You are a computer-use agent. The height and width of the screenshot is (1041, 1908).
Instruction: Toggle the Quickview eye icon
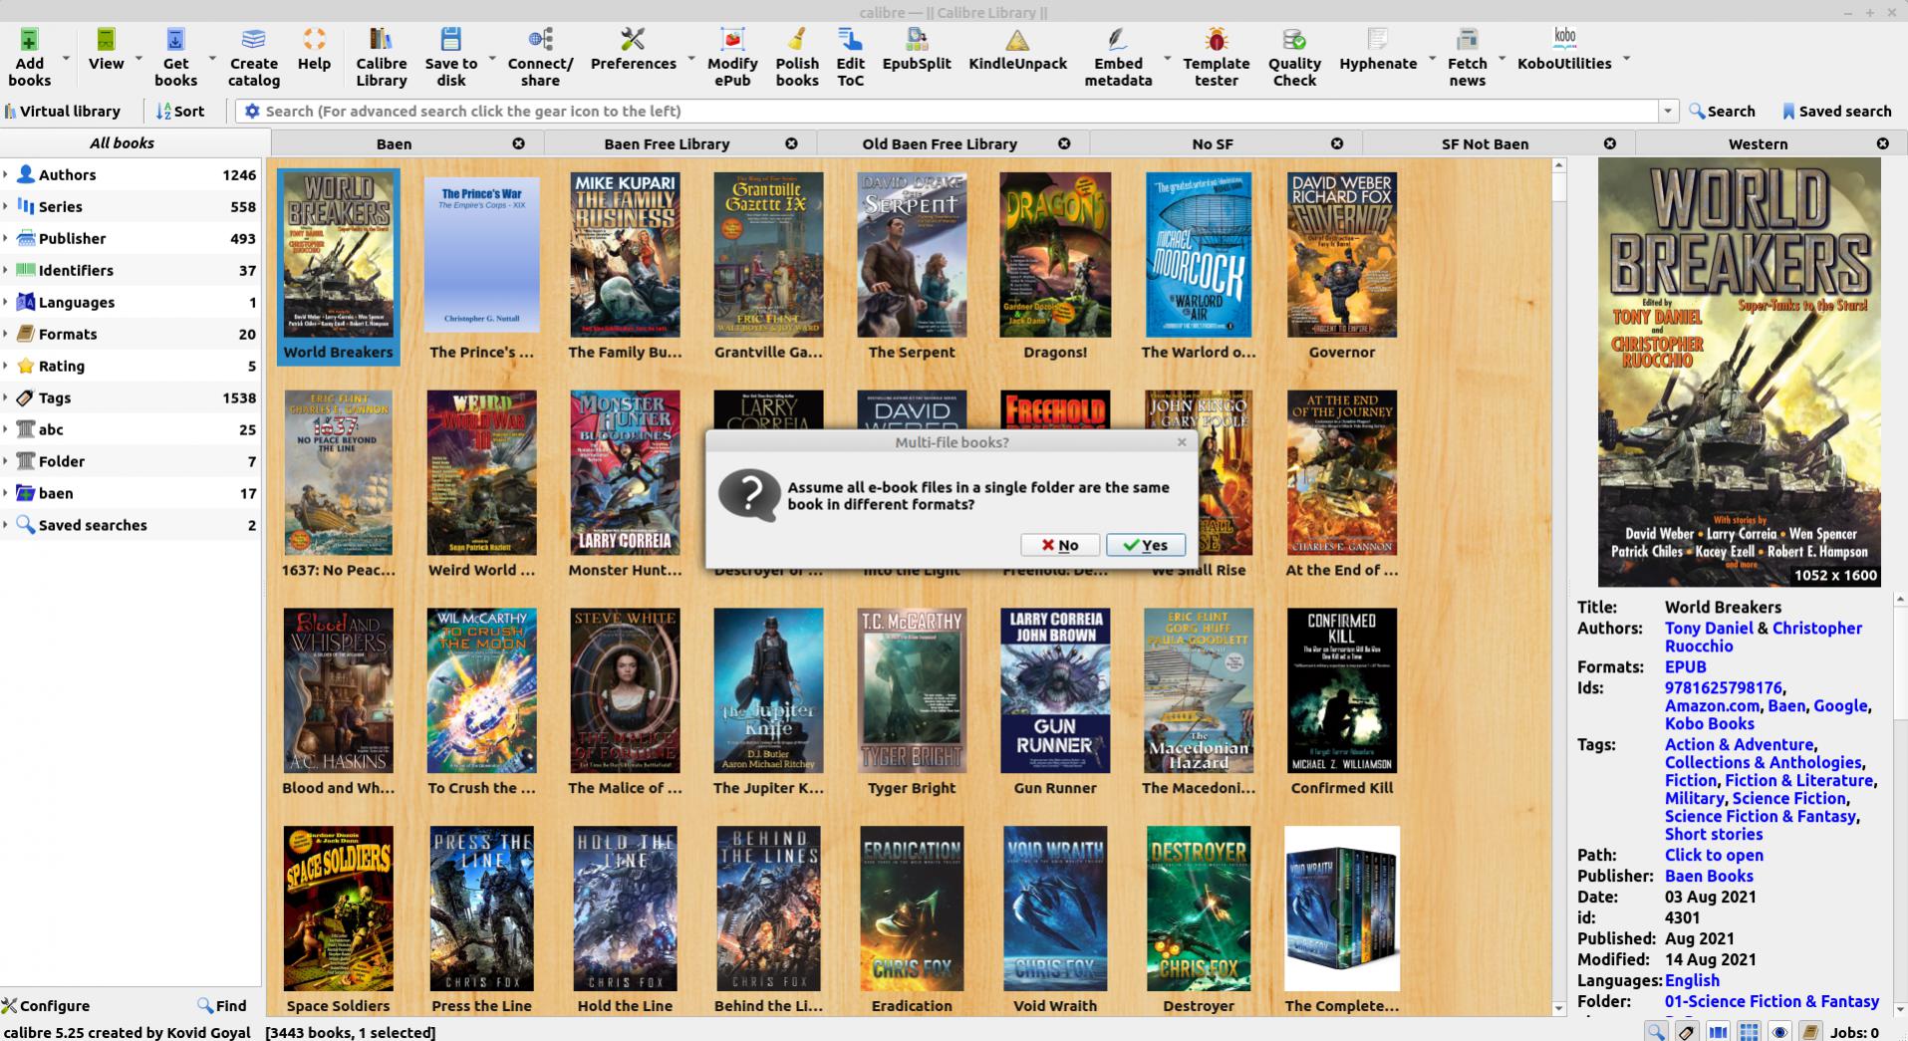[x=1779, y=1032]
